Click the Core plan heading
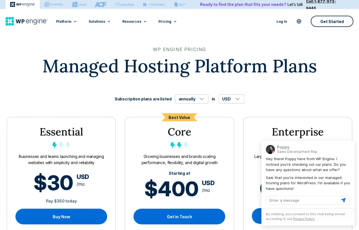 [x=180, y=132]
